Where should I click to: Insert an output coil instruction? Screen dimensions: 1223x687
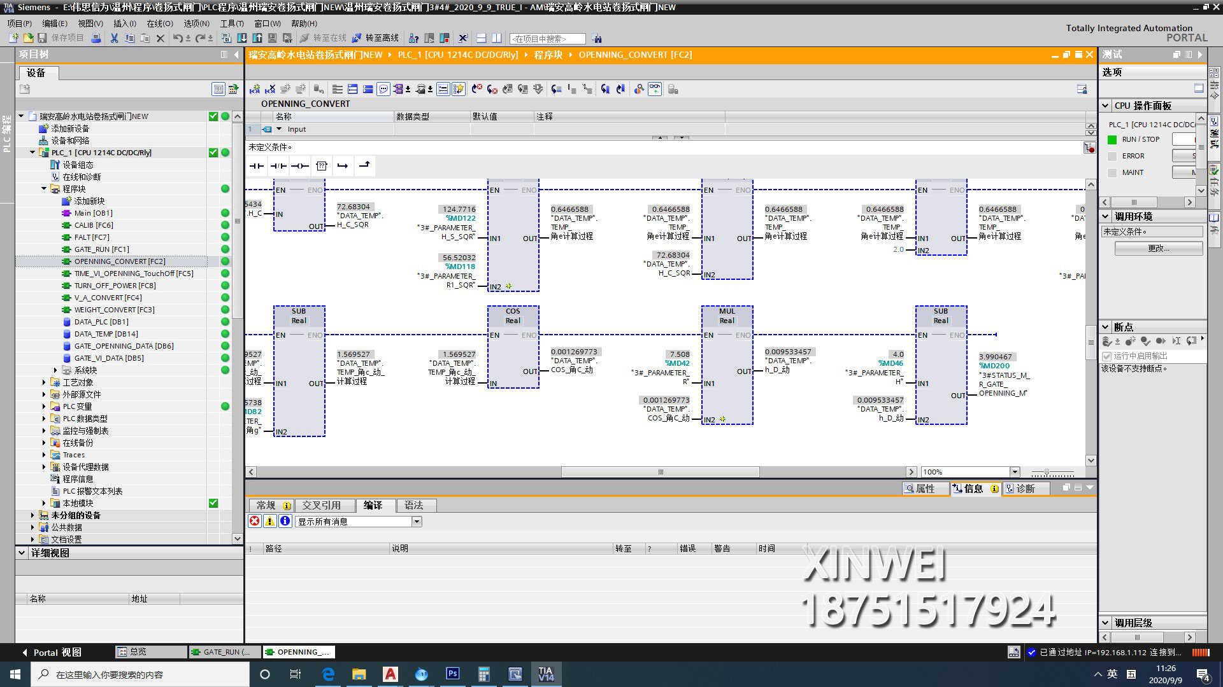click(x=300, y=166)
